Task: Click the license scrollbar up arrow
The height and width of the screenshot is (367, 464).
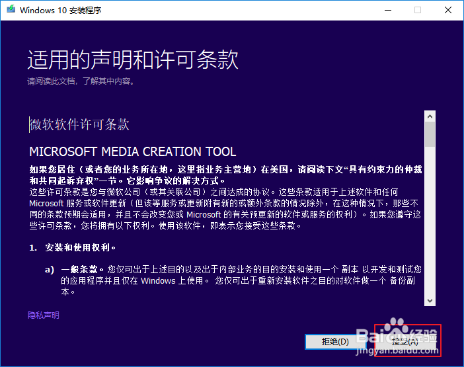Action: pyautogui.click(x=430, y=116)
